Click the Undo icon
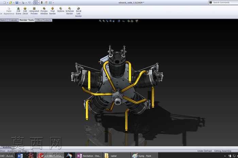 pyautogui.click(x=29, y=3)
